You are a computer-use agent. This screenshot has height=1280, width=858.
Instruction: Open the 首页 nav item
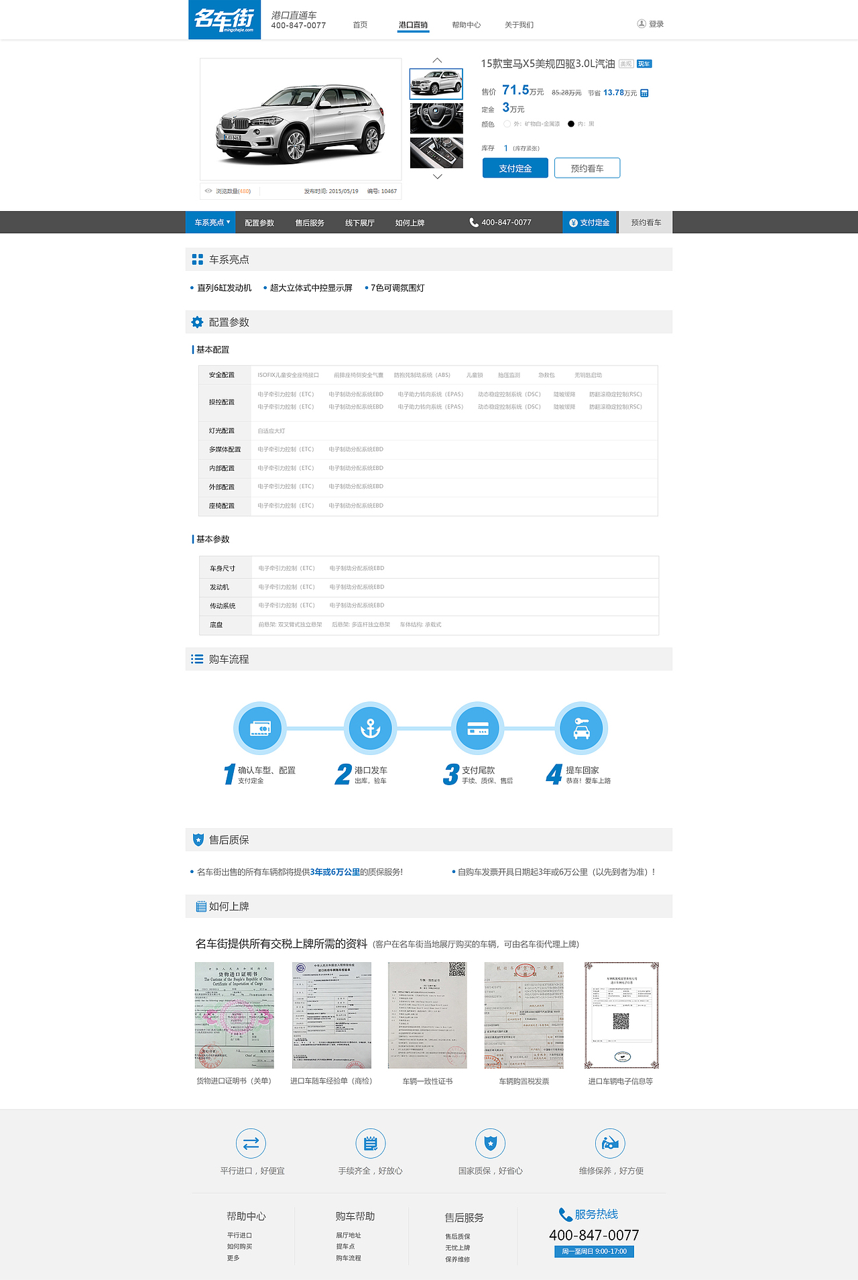[x=360, y=25]
